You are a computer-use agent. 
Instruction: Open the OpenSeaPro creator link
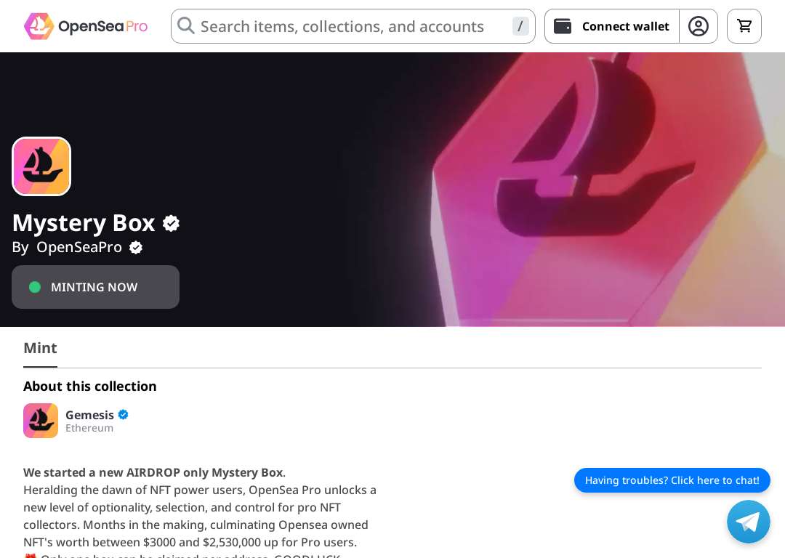click(x=79, y=247)
